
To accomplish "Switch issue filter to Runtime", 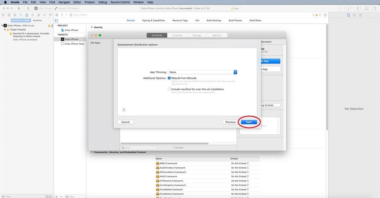I will point(37,20).
